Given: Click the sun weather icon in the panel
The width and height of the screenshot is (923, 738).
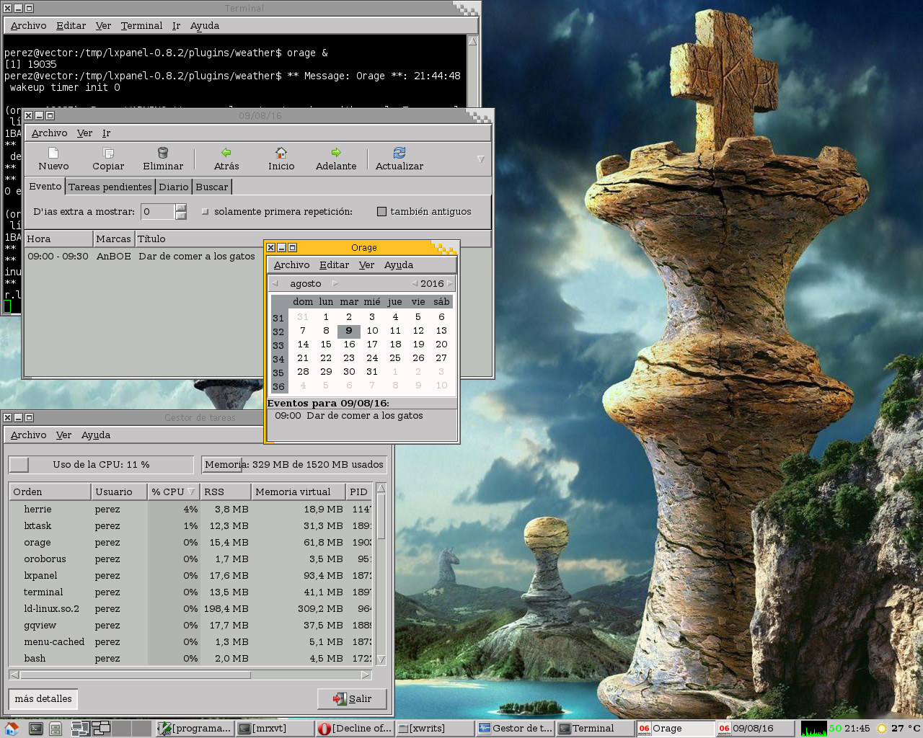Looking at the screenshot, I should pyautogui.click(x=882, y=729).
